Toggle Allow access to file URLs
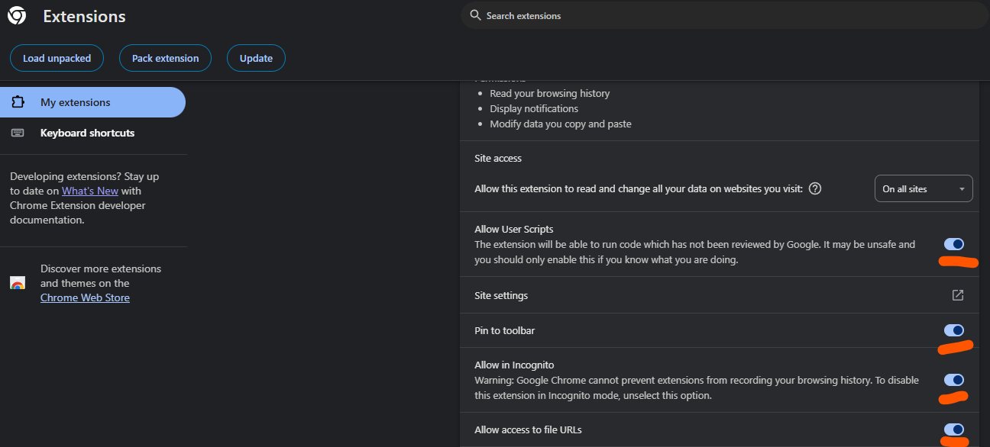Viewport: 990px width, 447px height. click(x=954, y=429)
